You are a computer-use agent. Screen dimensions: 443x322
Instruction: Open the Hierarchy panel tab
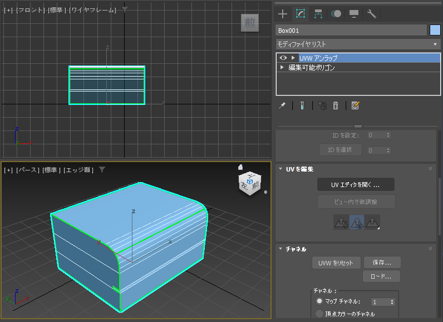coord(318,14)
